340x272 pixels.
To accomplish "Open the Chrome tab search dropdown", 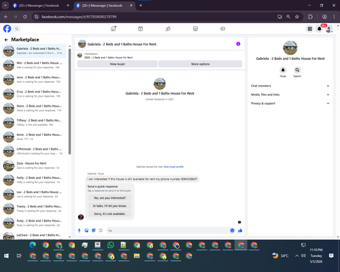I will coord(5,5).
